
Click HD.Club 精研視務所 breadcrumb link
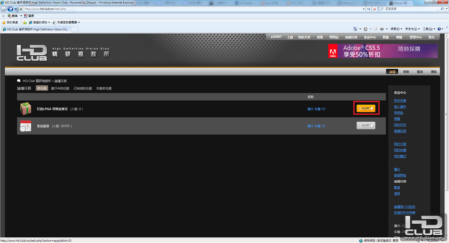coord(36,81)
